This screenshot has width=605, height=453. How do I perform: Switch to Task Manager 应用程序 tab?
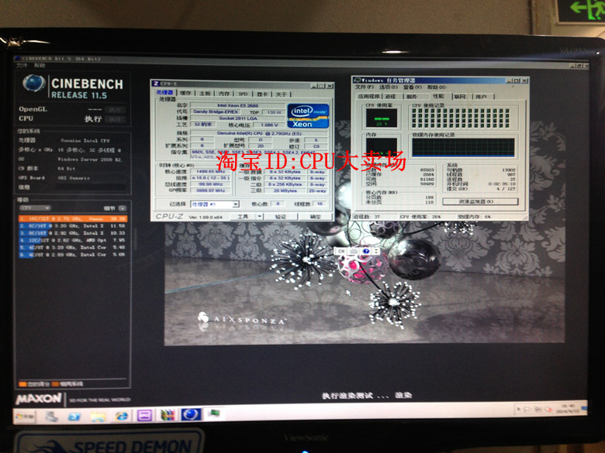coord(368,96)
